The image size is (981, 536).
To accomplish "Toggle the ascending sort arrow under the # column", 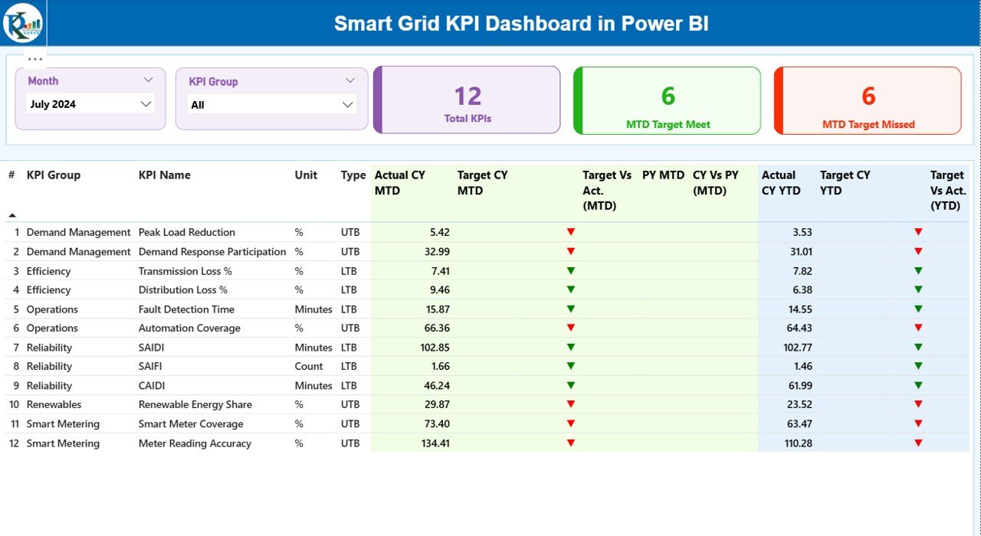I will pos(12,215).
